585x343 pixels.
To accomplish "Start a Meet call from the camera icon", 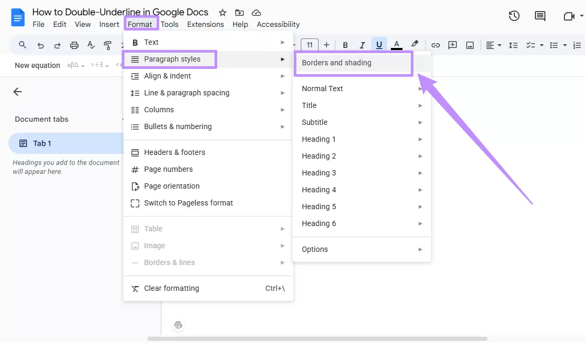I will [571, 16].
